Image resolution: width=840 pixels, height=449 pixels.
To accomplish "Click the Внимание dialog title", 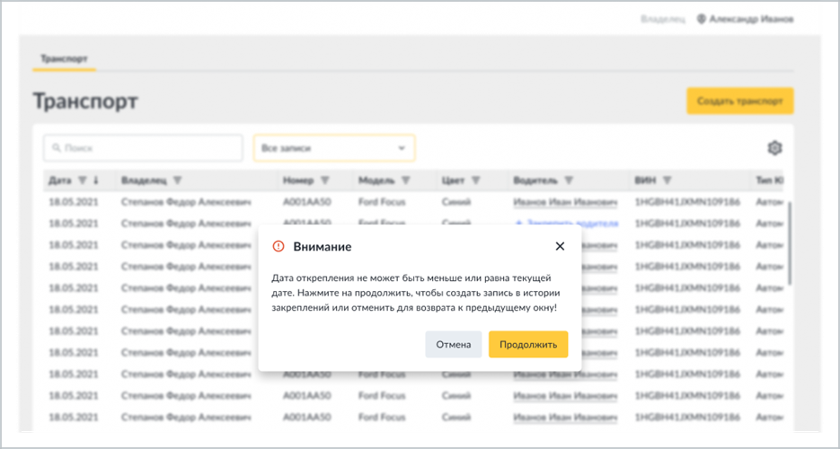I will click(x=323, y=247).
